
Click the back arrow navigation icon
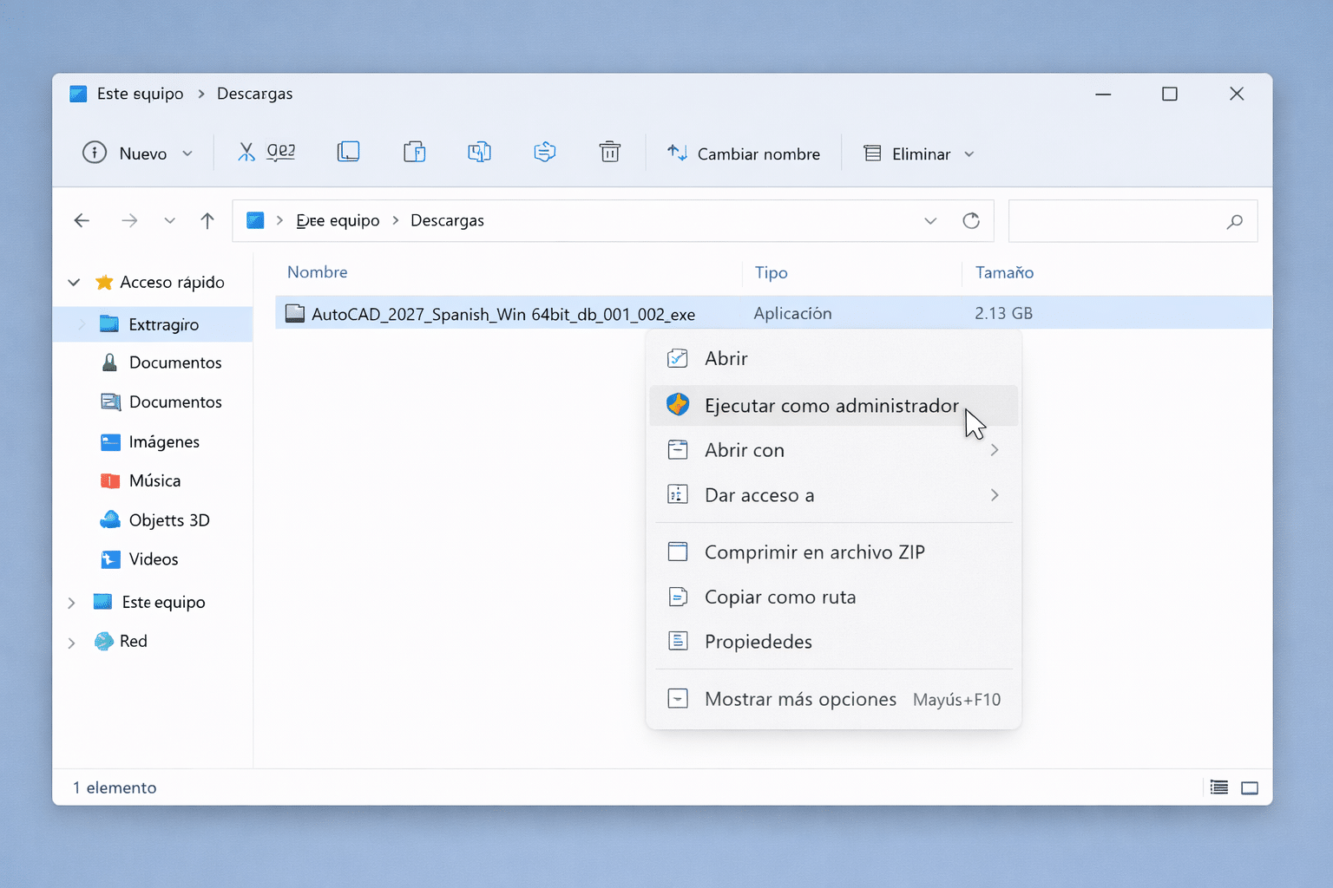[82, 220]
